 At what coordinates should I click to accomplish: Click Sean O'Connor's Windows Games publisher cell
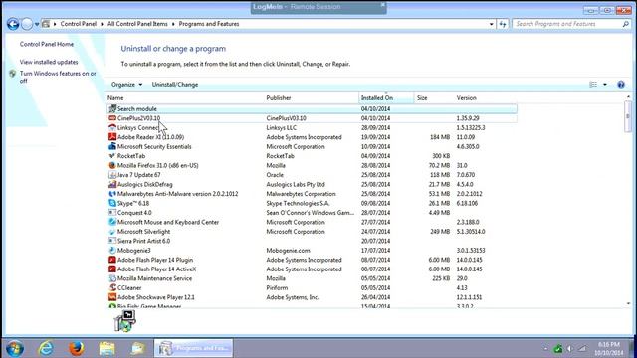point(310,212)
